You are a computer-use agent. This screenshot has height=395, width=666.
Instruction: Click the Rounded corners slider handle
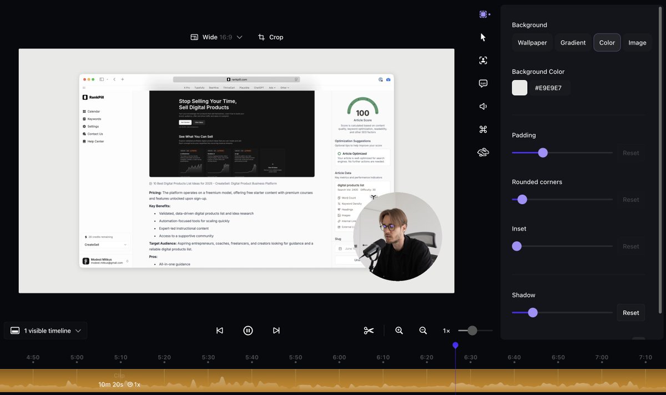click(522, 199)
